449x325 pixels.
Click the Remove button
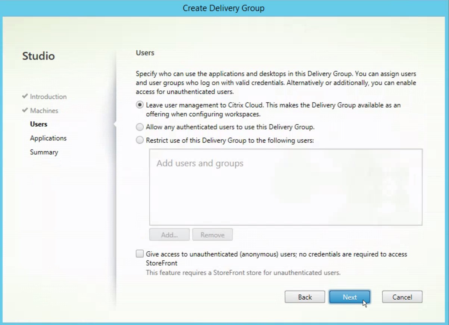pos(212,235)
